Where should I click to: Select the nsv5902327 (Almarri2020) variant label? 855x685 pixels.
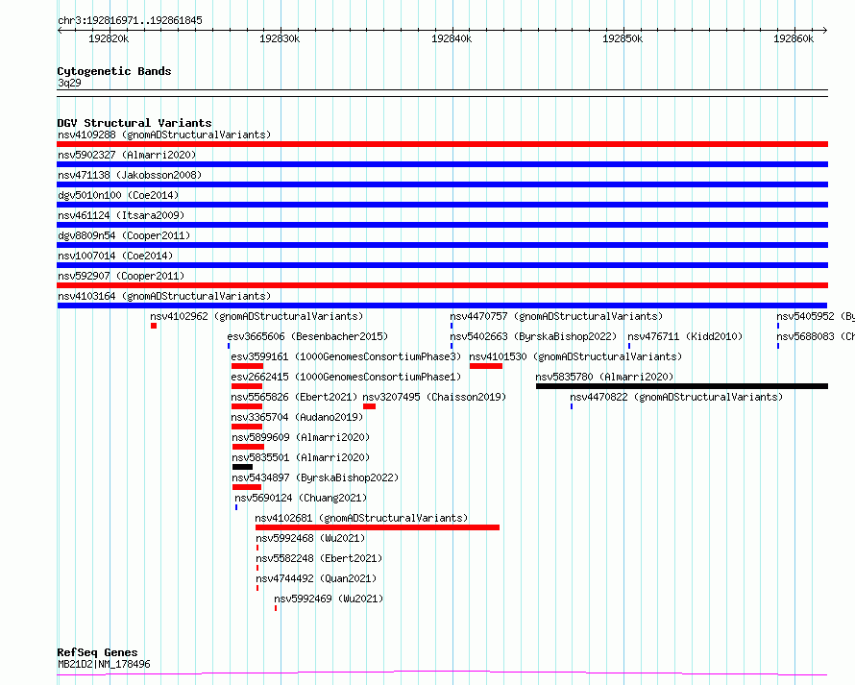point(127,155)
